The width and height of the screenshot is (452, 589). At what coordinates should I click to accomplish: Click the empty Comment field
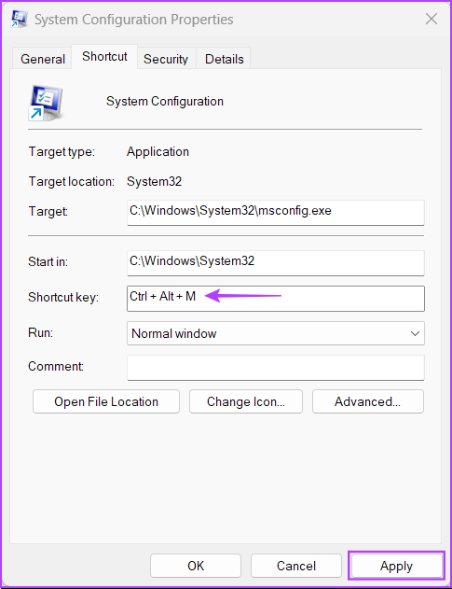click(276, 368)
